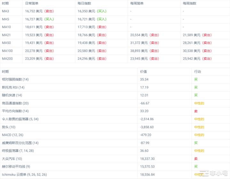Select the 每周指数 column header

pos(189,3)
